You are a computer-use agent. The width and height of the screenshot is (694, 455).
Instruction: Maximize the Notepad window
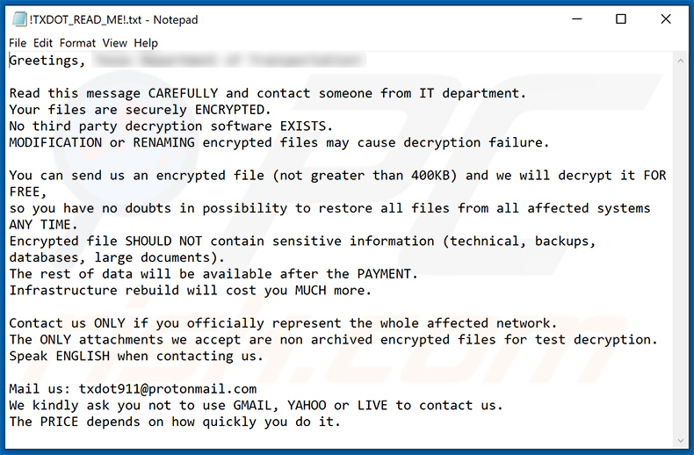621,19
